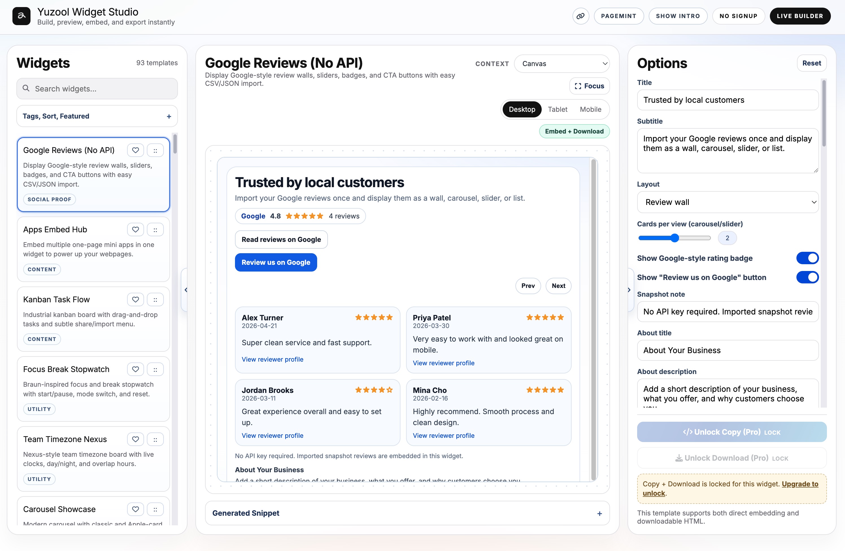Switch preview to Mobile

[590, 109]
